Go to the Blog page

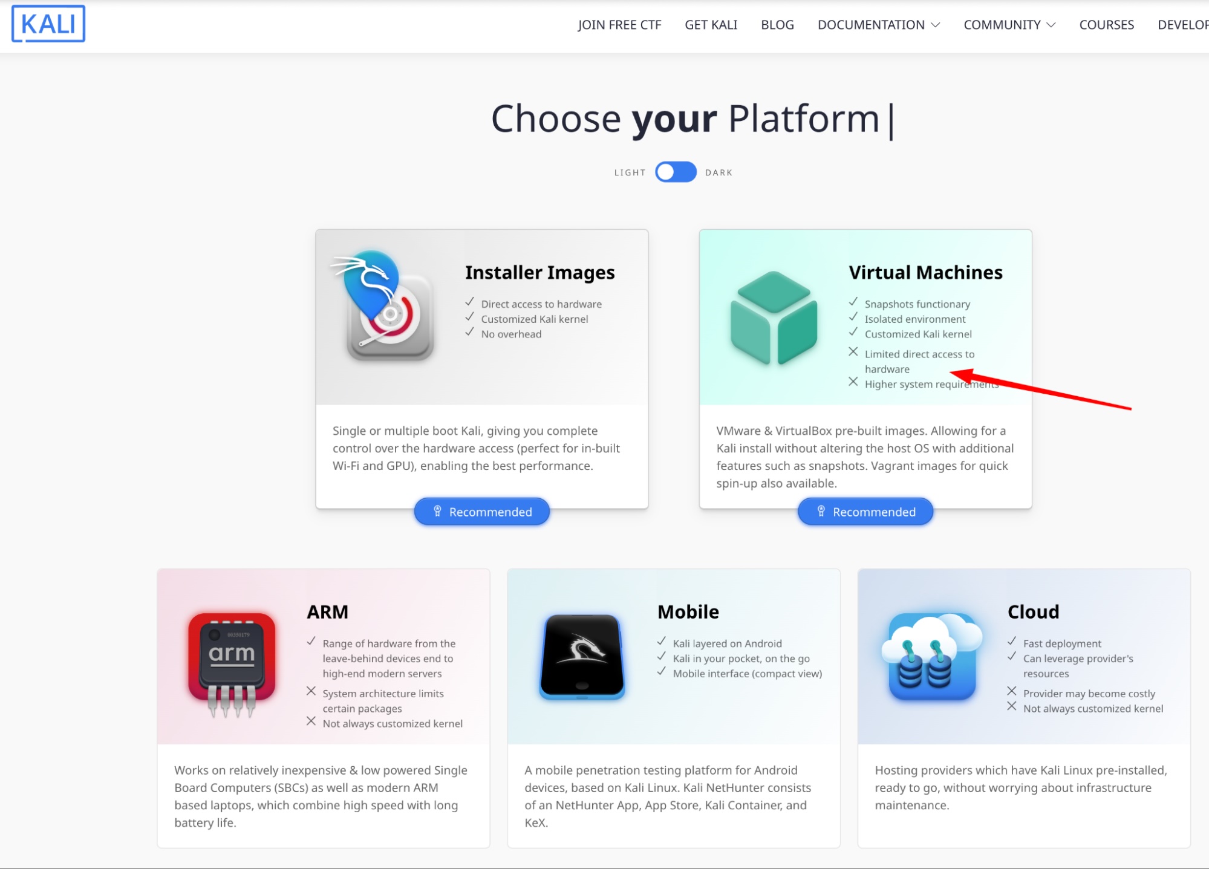click(777, 25)
